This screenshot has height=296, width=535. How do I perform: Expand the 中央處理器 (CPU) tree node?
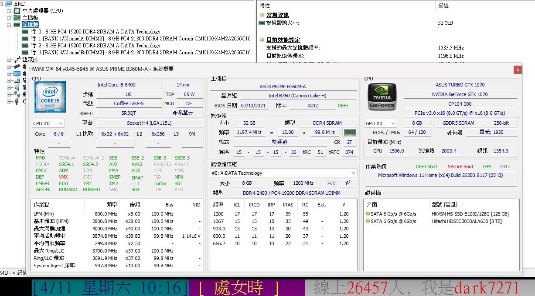(x=9, y=11)
